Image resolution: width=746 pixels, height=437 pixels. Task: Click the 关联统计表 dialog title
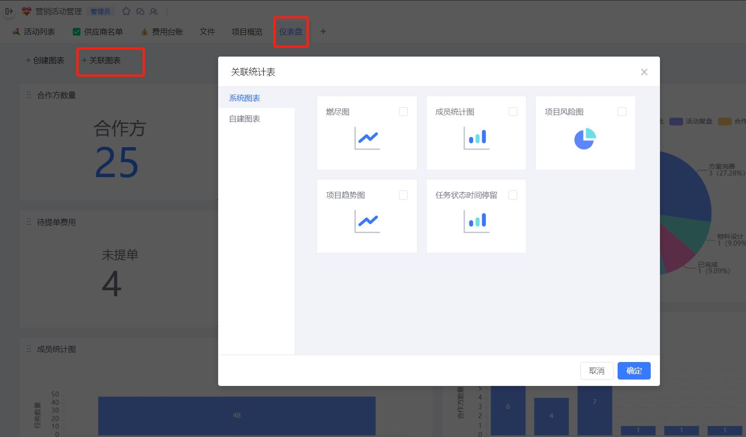point(253,72)
